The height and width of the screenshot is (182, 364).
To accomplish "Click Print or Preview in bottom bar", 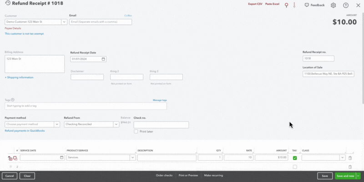I will point(188,176).
